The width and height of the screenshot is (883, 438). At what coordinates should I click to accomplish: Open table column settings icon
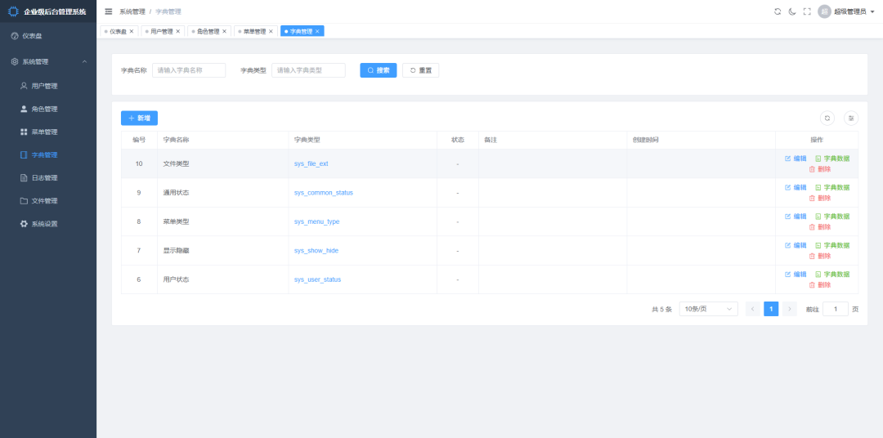coord(851,118)
